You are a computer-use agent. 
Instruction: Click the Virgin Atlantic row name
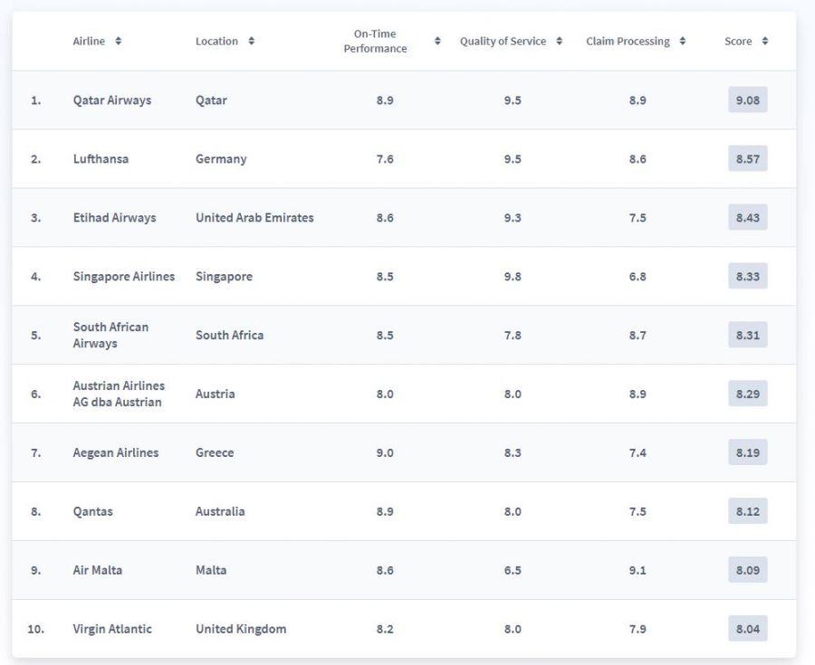[x=112, y=629]
